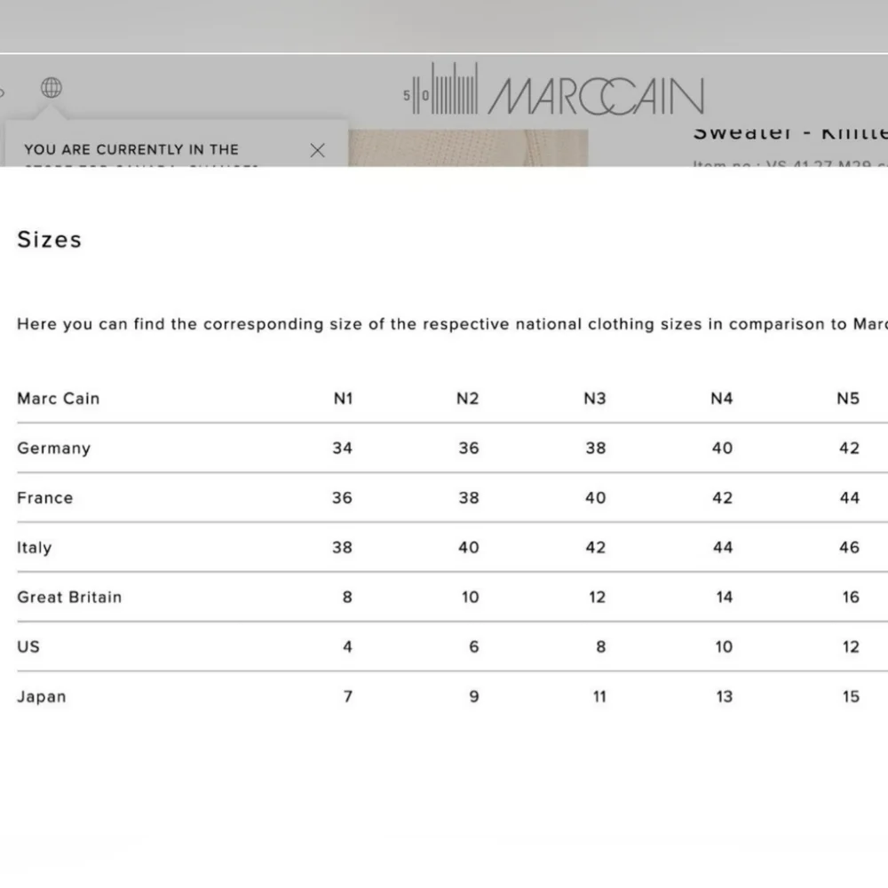Screen dimensions: 888x888
Task: Select Great Britain size 14 under N4
Action: (725, 598)
